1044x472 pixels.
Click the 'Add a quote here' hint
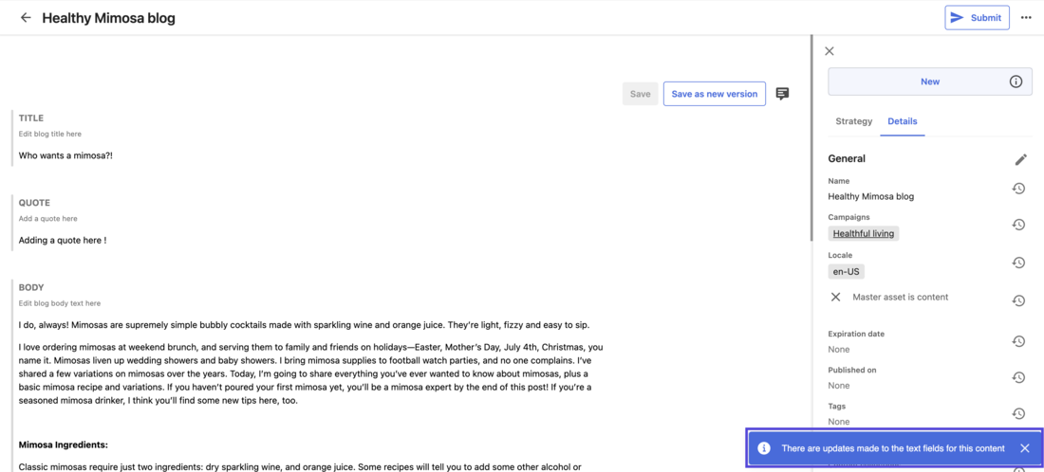click(48, 218)
